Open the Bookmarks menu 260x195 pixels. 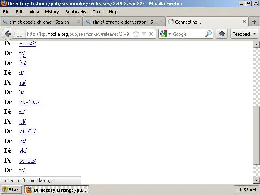[x=76, y=12]
